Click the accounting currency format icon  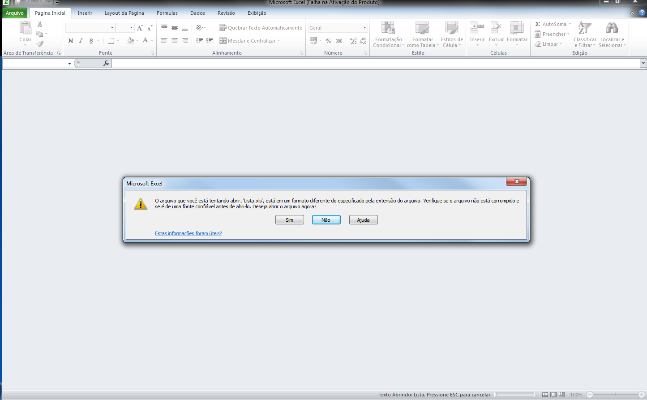(313, 41)
